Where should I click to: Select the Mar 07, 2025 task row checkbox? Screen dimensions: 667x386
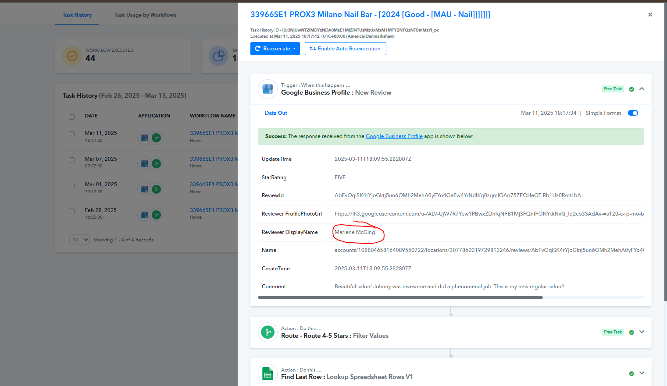click(71, 160)
